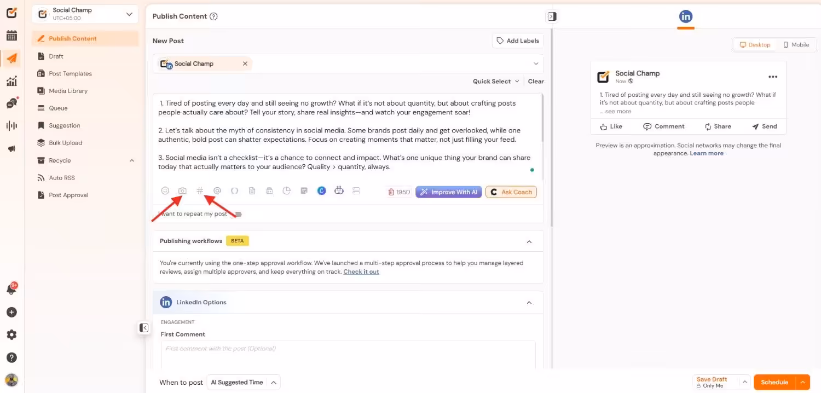Click the mention @ icon
The width and height of the screenshot is (821, 393).
coord(217,190)
